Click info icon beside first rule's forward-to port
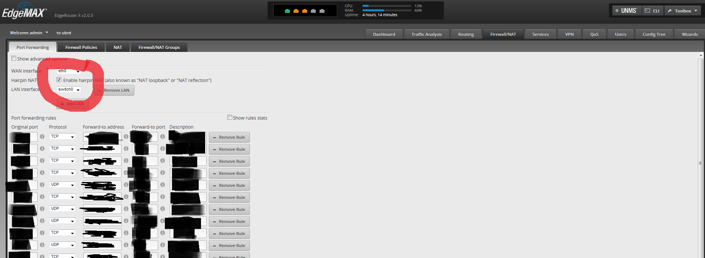 coord(163,137)
